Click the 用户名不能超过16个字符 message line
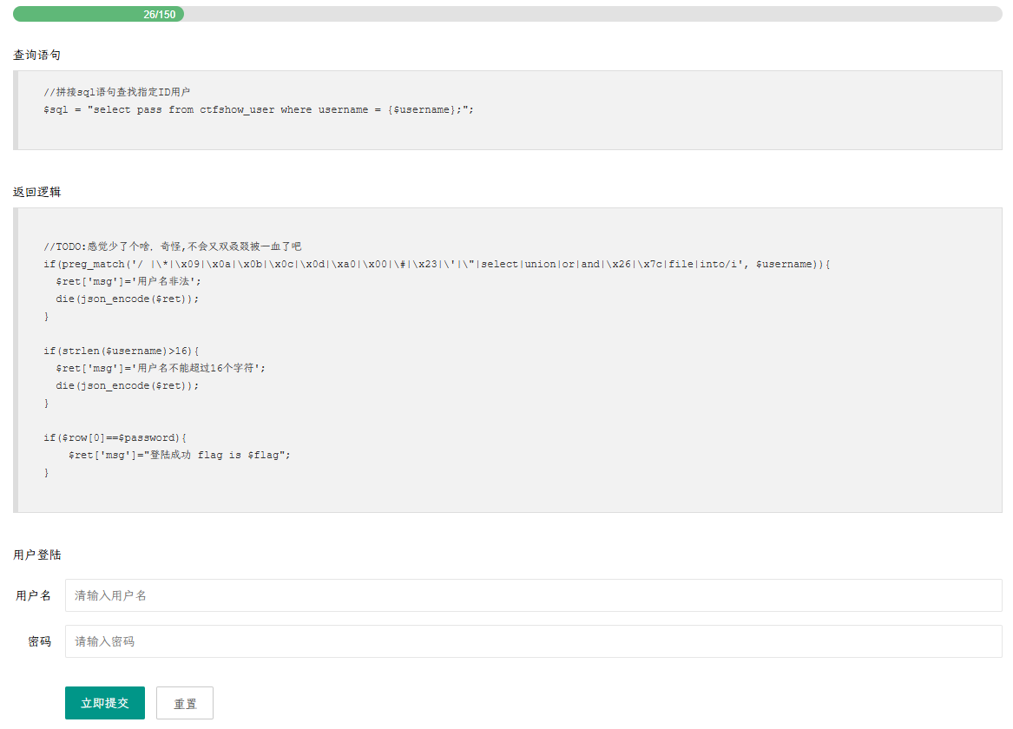The image size is (1013, 729). 161,368
